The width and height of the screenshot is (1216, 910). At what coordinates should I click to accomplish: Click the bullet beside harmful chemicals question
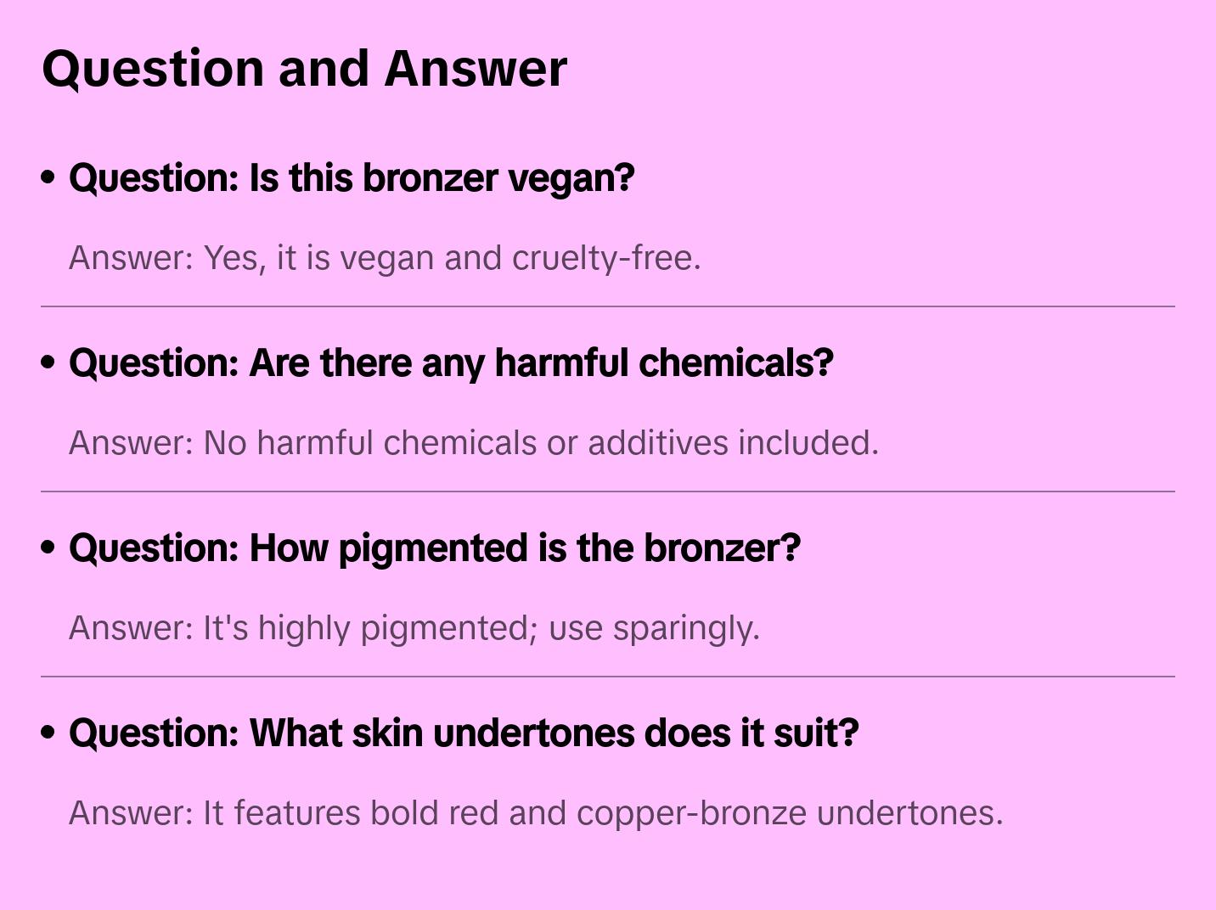coord(48,362)
